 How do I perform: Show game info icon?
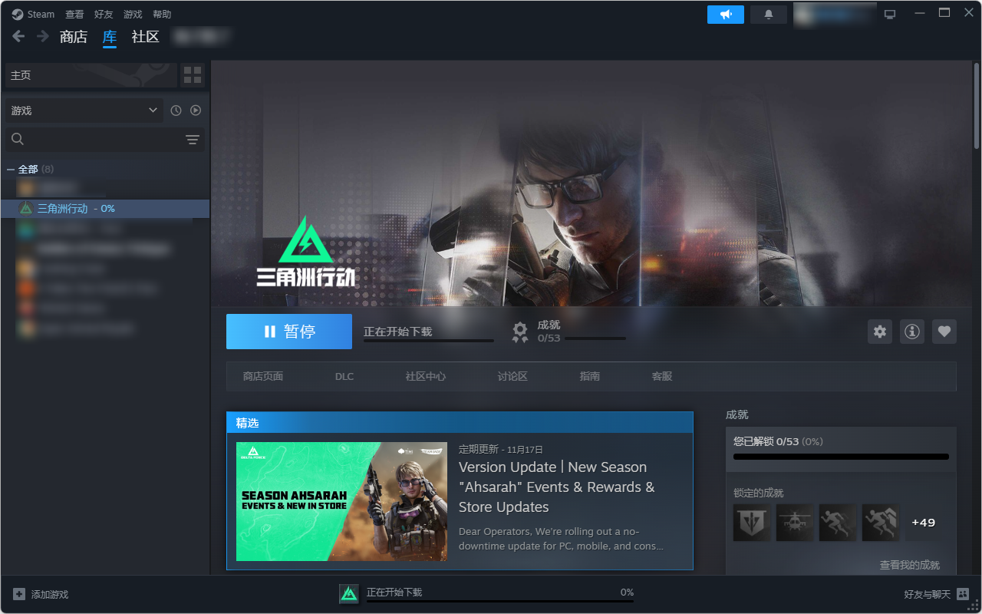912,332
